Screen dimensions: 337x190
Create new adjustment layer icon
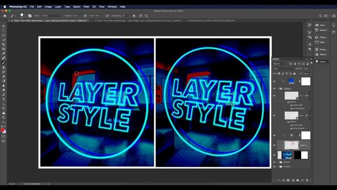293,180
